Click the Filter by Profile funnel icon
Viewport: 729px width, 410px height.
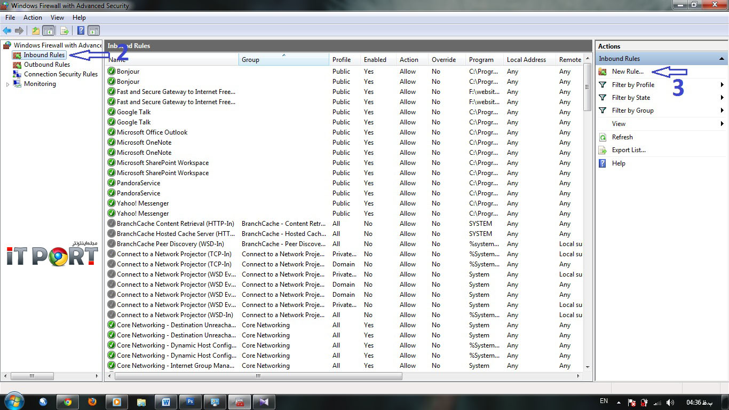coord(603,85)
